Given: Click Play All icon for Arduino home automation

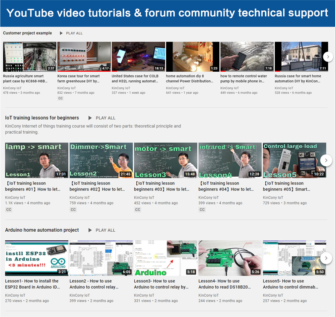Looking at the screenshot, I should (x=90, y=230).
